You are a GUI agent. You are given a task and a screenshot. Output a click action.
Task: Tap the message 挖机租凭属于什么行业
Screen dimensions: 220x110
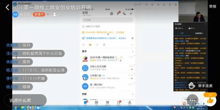coord(42,53)
